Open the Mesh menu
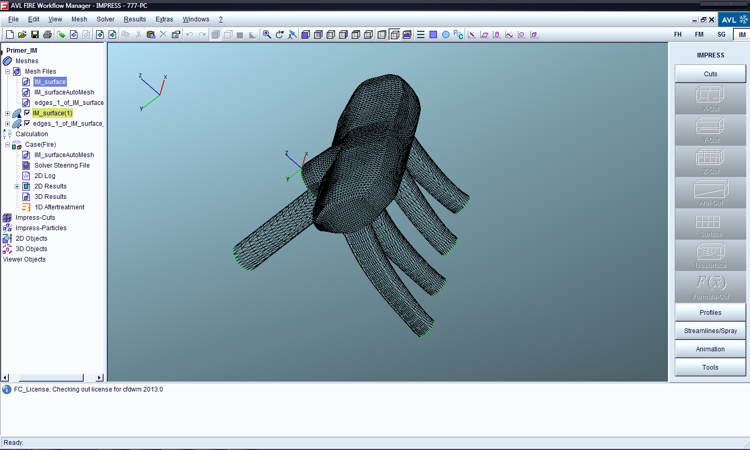 pos(79,19)
